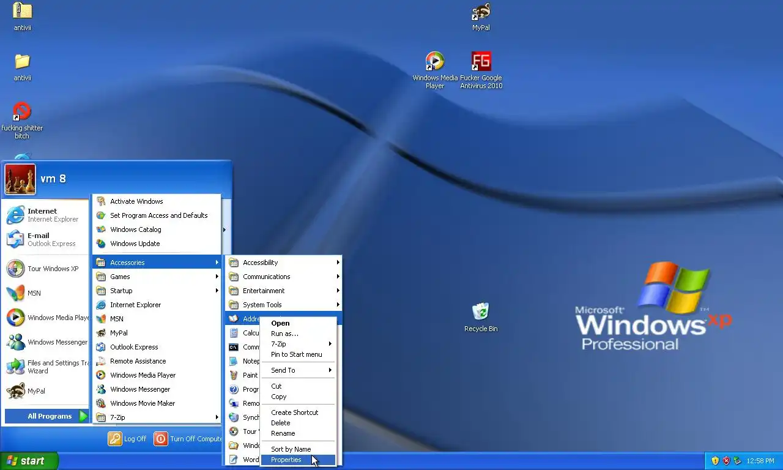
Task: Launch Remote Assistance from All Programs
Action: 157,361
